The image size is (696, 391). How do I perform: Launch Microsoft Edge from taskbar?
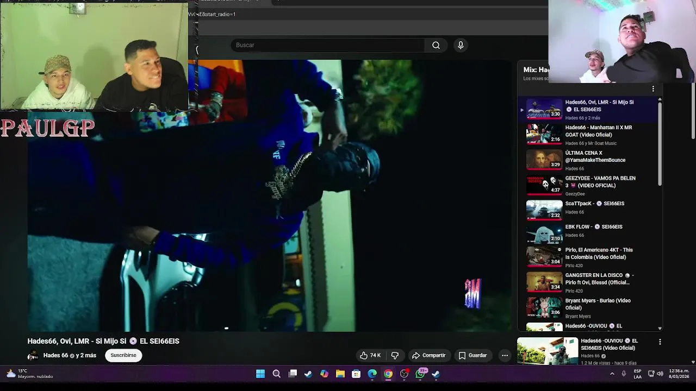click(372, 374)
